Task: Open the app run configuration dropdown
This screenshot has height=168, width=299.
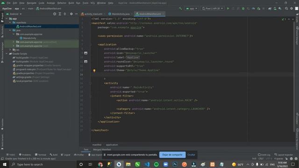Action: click(x=192, y=8)
